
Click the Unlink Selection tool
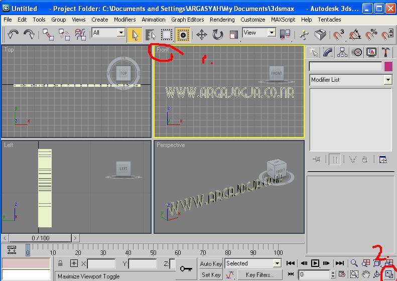[x=64, y=35]
